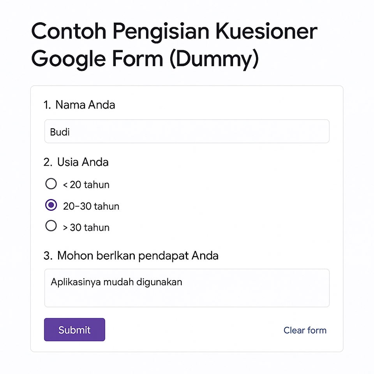Screen dimensions: 374x374
Task: Click inside the pendapat Anda text area
Action: tap(187, 288)
